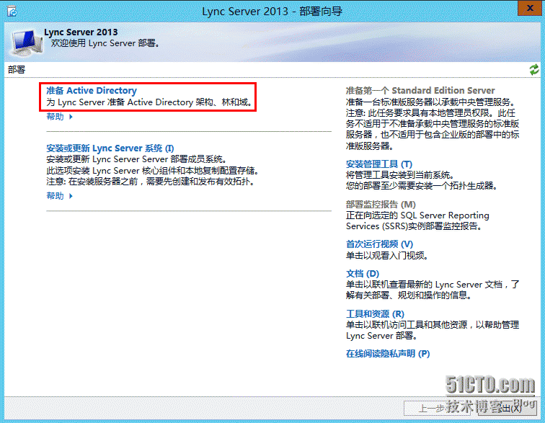This screenshot has width=545, height=423.
Task: Click 安装或更新 Lync Server 系统 (I) link
Action: click(110, 148)
